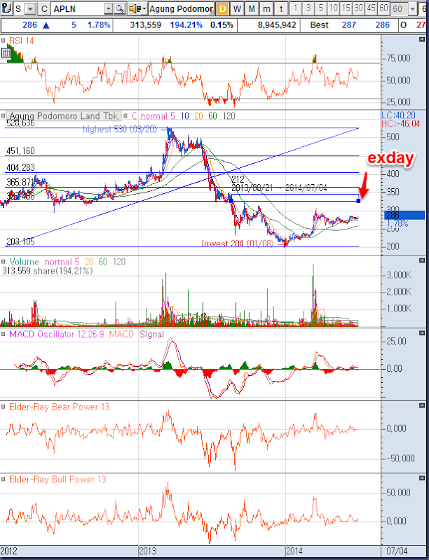
Task: Click the 07/04 date label on time axis
Action: [397, 551]
